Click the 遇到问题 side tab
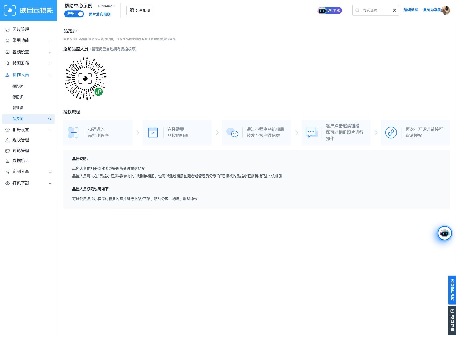 (452, 321)
